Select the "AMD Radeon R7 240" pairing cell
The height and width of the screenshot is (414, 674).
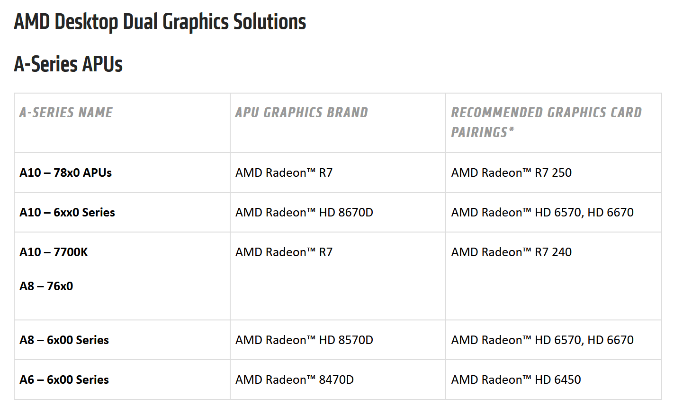tap(511, 252)
